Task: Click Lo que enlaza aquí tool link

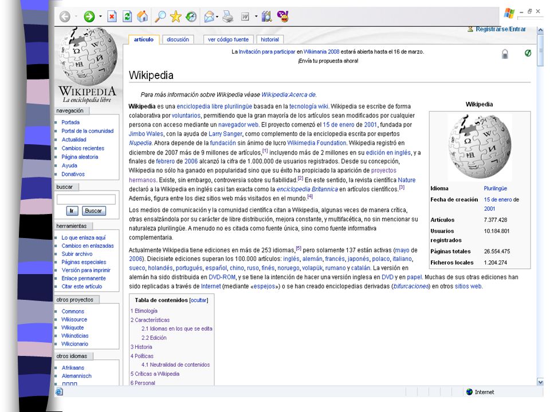Action: click(x=84, y=237)
